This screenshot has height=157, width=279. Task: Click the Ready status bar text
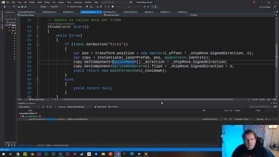click(6, 150)
